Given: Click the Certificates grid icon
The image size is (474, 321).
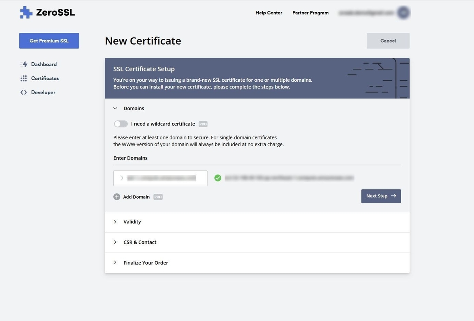Looking at the screenshot, I should coord(24,79).
